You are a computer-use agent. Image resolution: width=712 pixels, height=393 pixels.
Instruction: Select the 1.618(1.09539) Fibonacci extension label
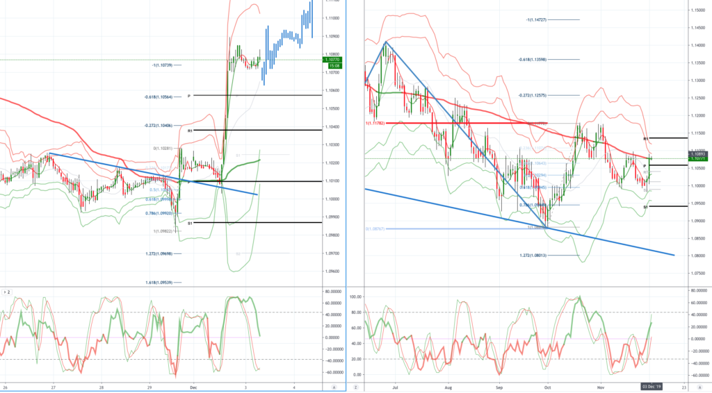(159, 283)
